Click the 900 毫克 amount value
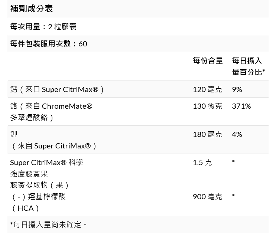Viewport: 276px width, 233px height. coord(207,197)
